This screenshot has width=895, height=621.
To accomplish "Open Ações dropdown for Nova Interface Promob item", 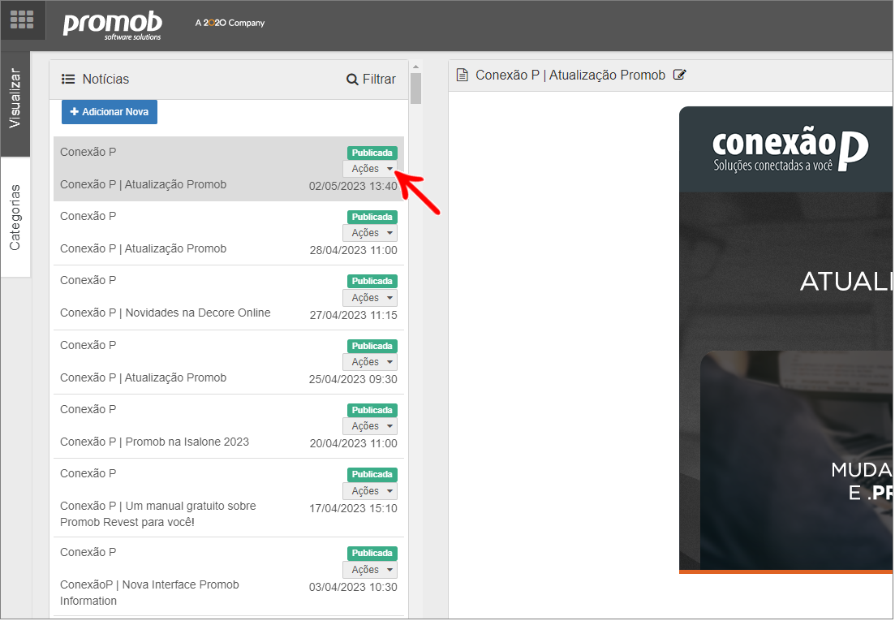I will point(370,570).
